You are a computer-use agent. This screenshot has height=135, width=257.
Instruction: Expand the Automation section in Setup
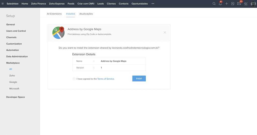tap(13, 50)
